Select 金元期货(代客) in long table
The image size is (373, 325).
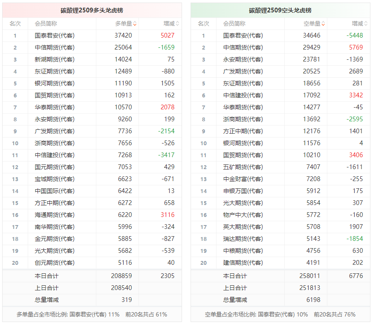tap(55, 239)
